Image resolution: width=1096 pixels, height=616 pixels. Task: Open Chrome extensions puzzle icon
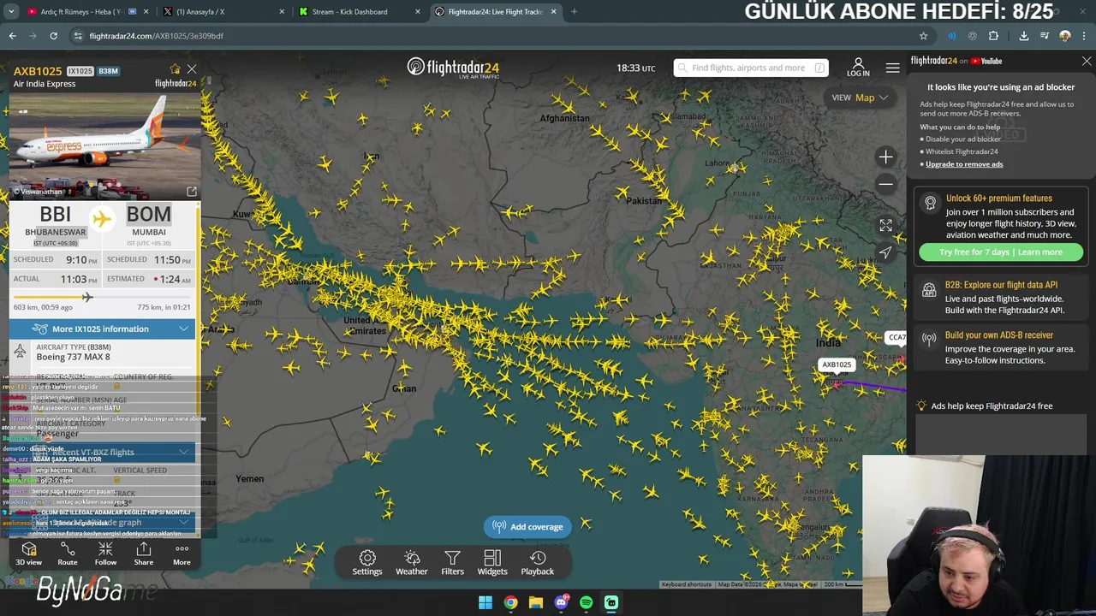pyautogui.click(x=993, y=36)
